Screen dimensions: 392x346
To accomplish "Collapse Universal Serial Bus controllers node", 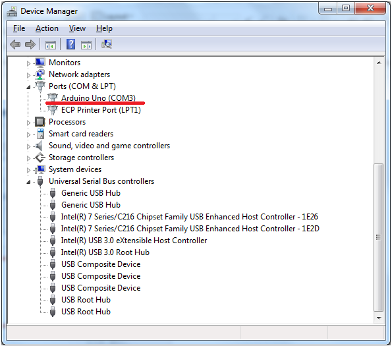I will (x=28, y=182).
